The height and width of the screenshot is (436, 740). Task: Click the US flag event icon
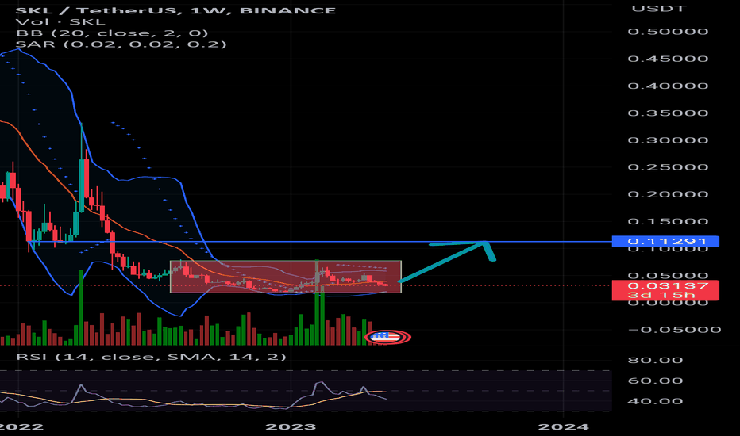387,337
